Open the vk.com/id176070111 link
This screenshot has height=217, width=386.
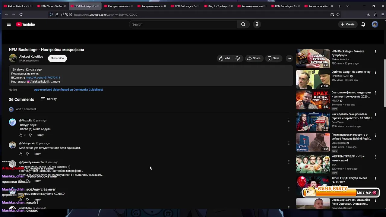(x=43, y=78)
